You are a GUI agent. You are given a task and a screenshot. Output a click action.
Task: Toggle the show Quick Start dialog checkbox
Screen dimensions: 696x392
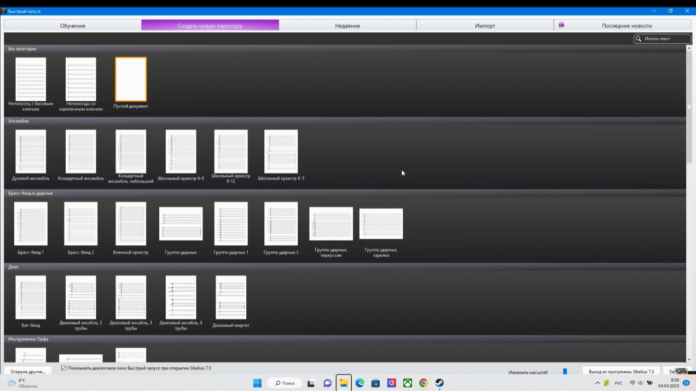click(64, 368)
